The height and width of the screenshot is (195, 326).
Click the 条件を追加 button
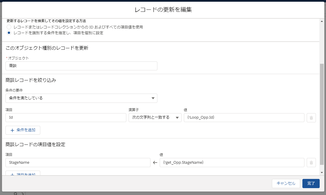[23, 130]
